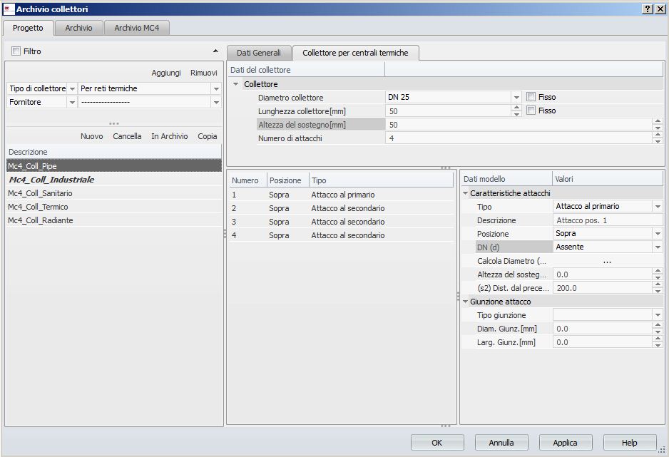Click Nuovo to create a new collector
Viewport: 669px width, 457px height.
pyautogui.click(x=91, y=136)
